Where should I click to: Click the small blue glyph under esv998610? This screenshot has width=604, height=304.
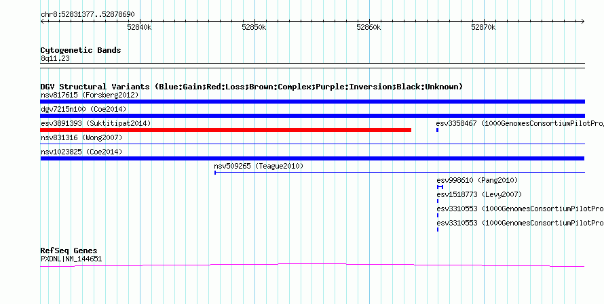click(x=440, y=187)
